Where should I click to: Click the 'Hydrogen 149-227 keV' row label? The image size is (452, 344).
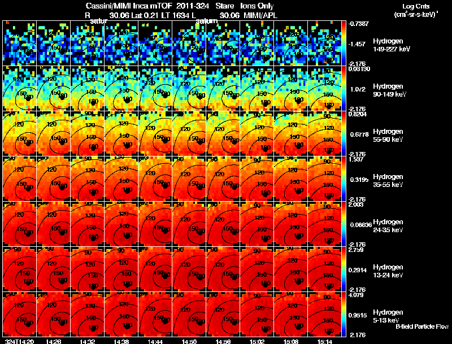click(x=392, y=45)
